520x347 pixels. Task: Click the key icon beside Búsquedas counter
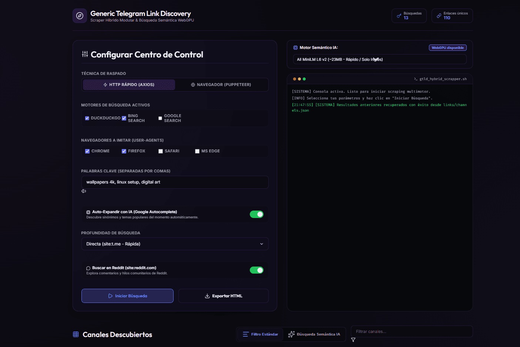pos(399,16)
